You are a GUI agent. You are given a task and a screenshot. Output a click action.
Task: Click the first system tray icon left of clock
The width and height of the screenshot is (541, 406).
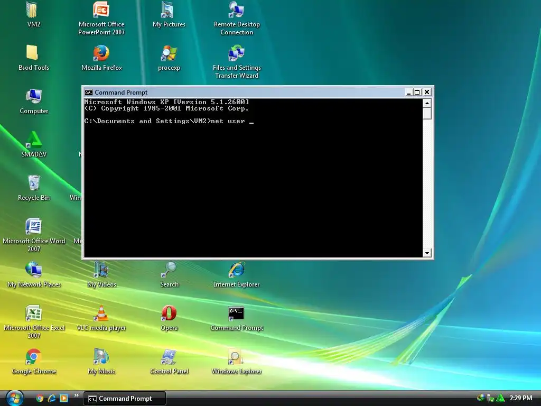[480, 398]
